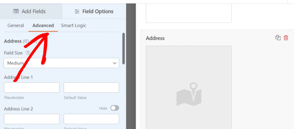Click the Field Options sliders icon
Image resolution: width=294 pixels, height=129 pixels.
pos(77,12)
